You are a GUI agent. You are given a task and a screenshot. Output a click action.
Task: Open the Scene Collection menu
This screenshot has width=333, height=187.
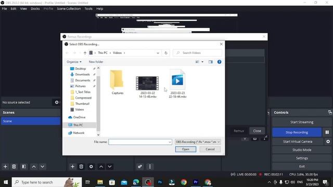69,9
